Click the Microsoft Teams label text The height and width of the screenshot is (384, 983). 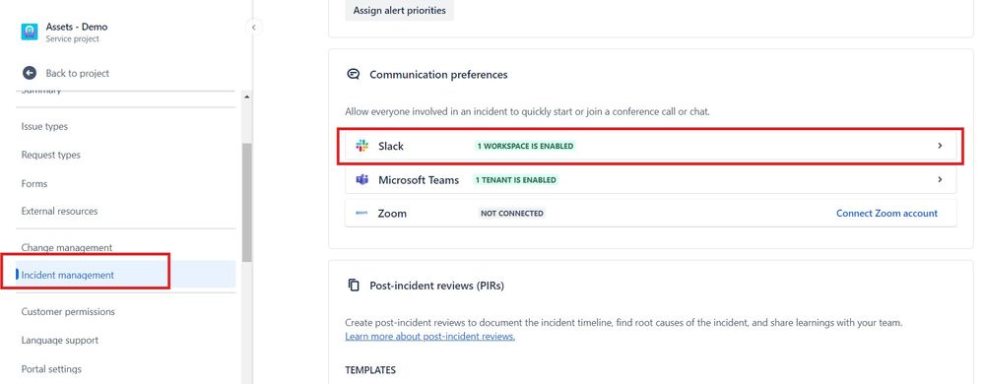click(419, 180)
